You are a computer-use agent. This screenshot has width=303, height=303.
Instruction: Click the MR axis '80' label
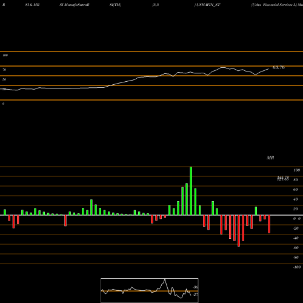[x=296, y=180]
